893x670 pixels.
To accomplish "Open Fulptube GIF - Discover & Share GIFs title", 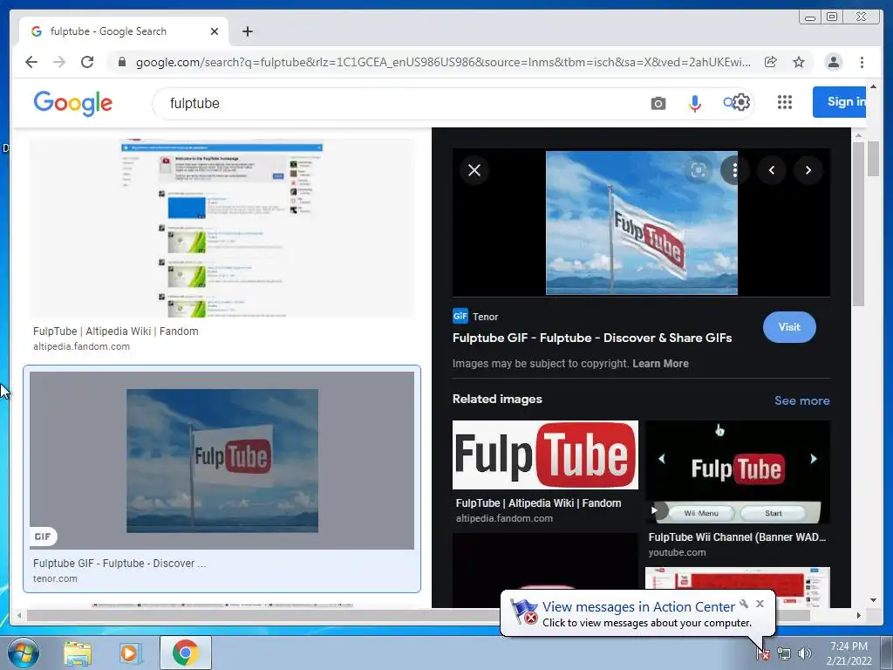I will tap(592, 338).
